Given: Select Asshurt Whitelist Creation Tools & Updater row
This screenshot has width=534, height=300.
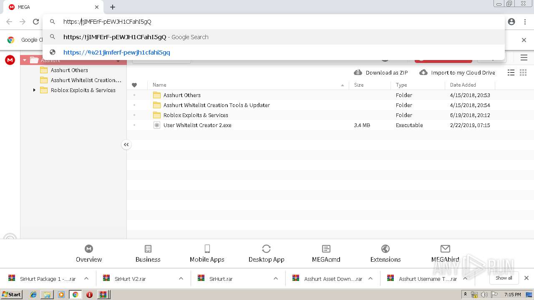Looking at the screenshot, I should tap(330, 105).
